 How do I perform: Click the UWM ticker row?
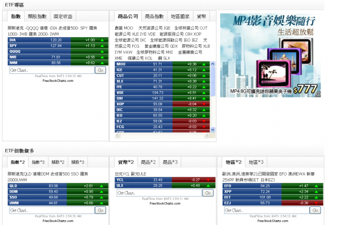click(x=58, y=203)
